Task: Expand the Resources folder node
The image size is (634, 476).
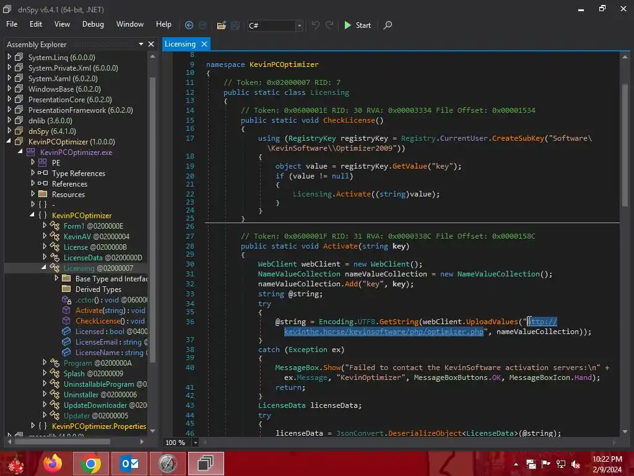Action: click(x=33, y=194)
